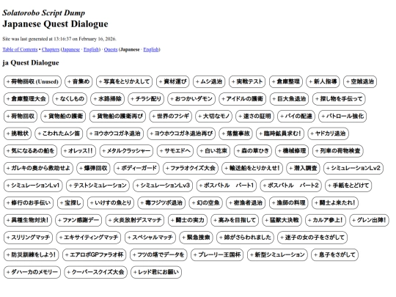Viewport: 396px width, 297px height.
Task: Open the Japanese chapters link
Action: click(x=71, y=50)
